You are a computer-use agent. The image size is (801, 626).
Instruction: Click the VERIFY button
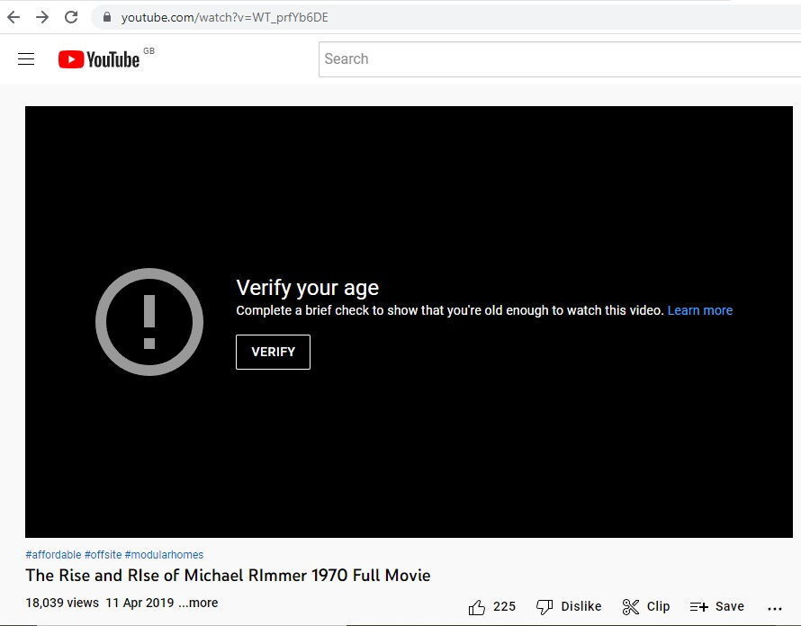coord(273,352)
